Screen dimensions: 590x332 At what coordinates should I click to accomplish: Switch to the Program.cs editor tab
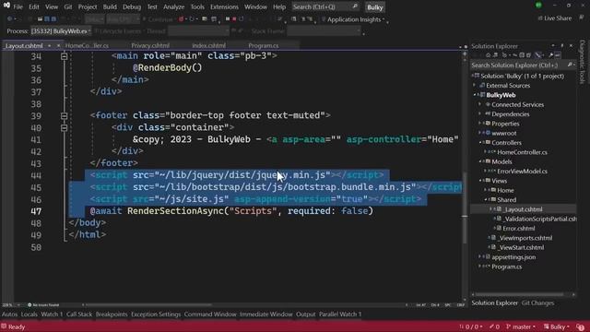(x=264, y=45)
